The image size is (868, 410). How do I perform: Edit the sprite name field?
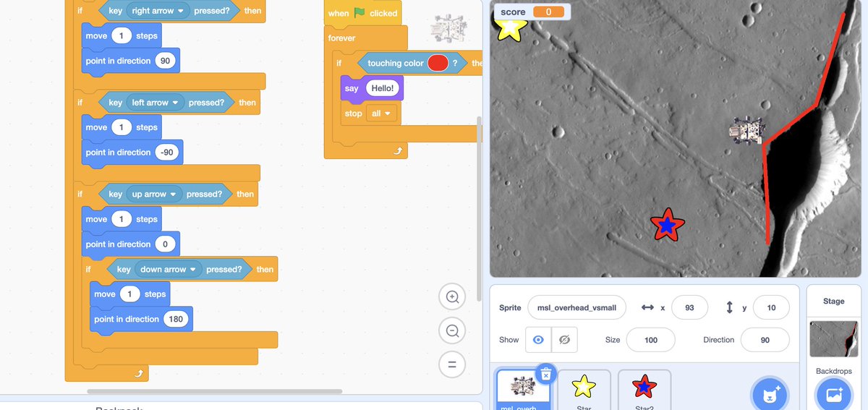click(576, 307)
